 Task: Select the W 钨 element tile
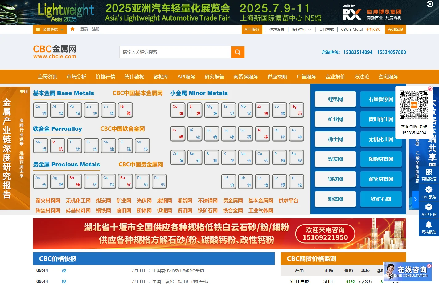coord(142,145)
